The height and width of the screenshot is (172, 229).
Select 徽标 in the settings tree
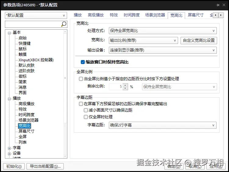(x=23, y=76)
